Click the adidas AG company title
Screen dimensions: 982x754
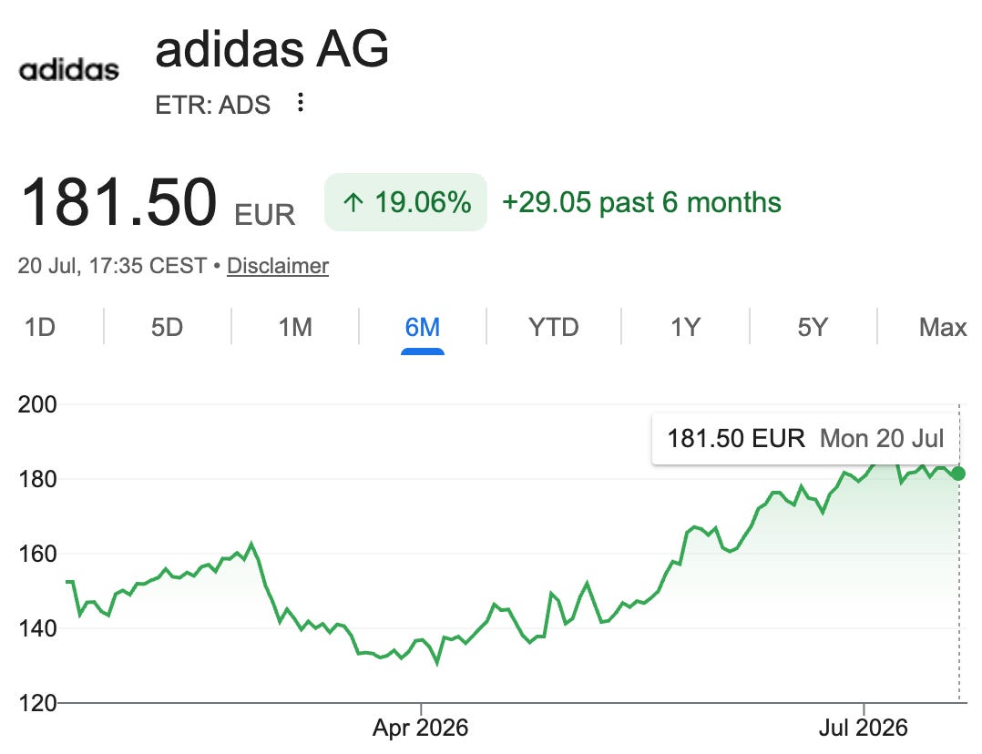coord(271,49)
